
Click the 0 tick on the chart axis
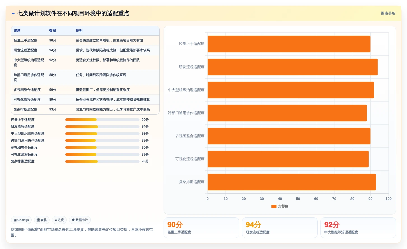[x=208, y=199]
